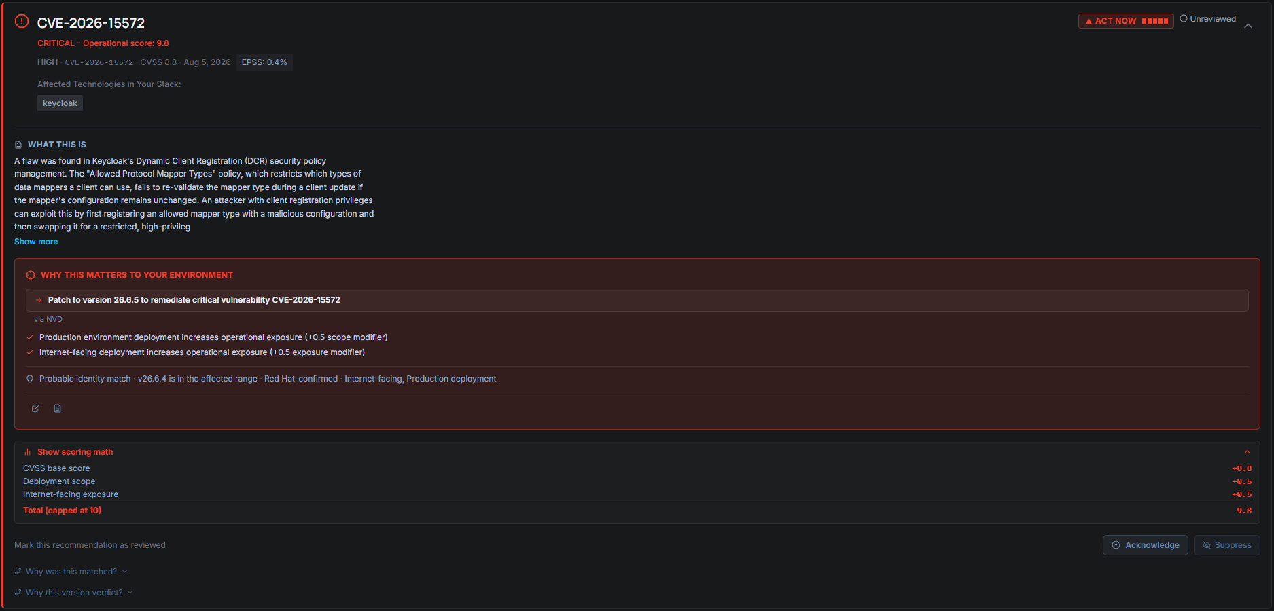Toggle the Unreviewed status circle
Screen dimensions: 1274x611
1184,19
